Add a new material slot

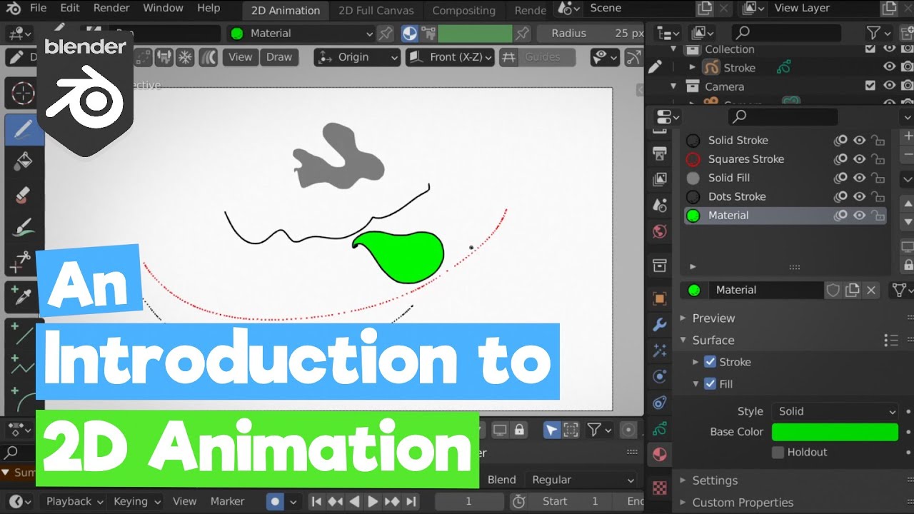pos(907,136)
